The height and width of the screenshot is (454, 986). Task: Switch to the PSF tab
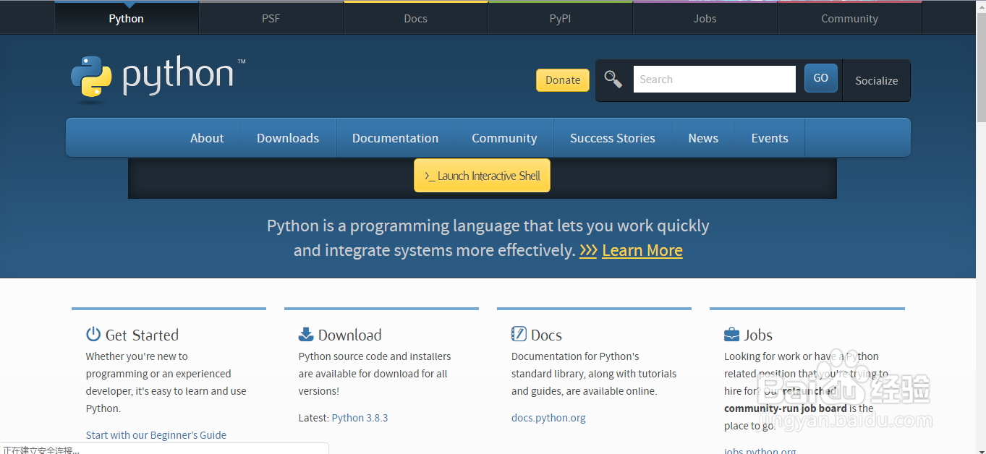pos(271,17)
